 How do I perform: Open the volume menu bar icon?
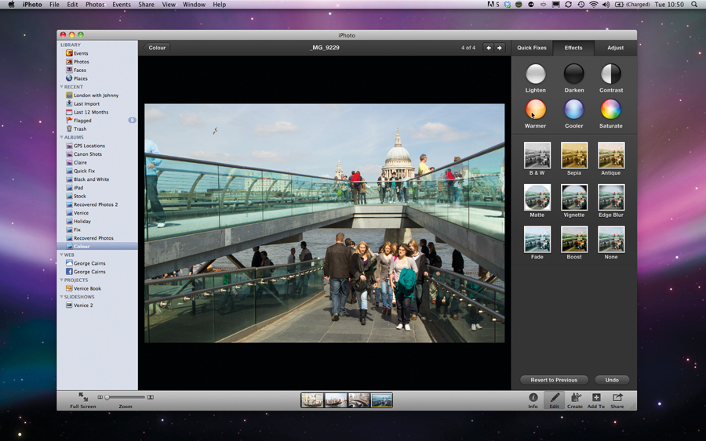tap(606, 5)
